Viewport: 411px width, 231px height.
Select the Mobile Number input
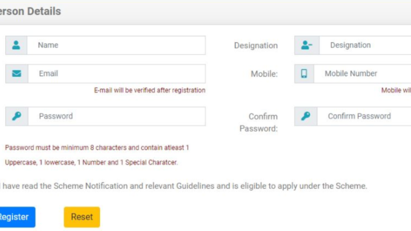pos(362,74)
